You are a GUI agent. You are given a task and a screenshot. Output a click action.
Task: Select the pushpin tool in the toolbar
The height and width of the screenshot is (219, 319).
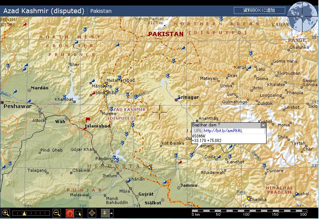pos(105,213)
